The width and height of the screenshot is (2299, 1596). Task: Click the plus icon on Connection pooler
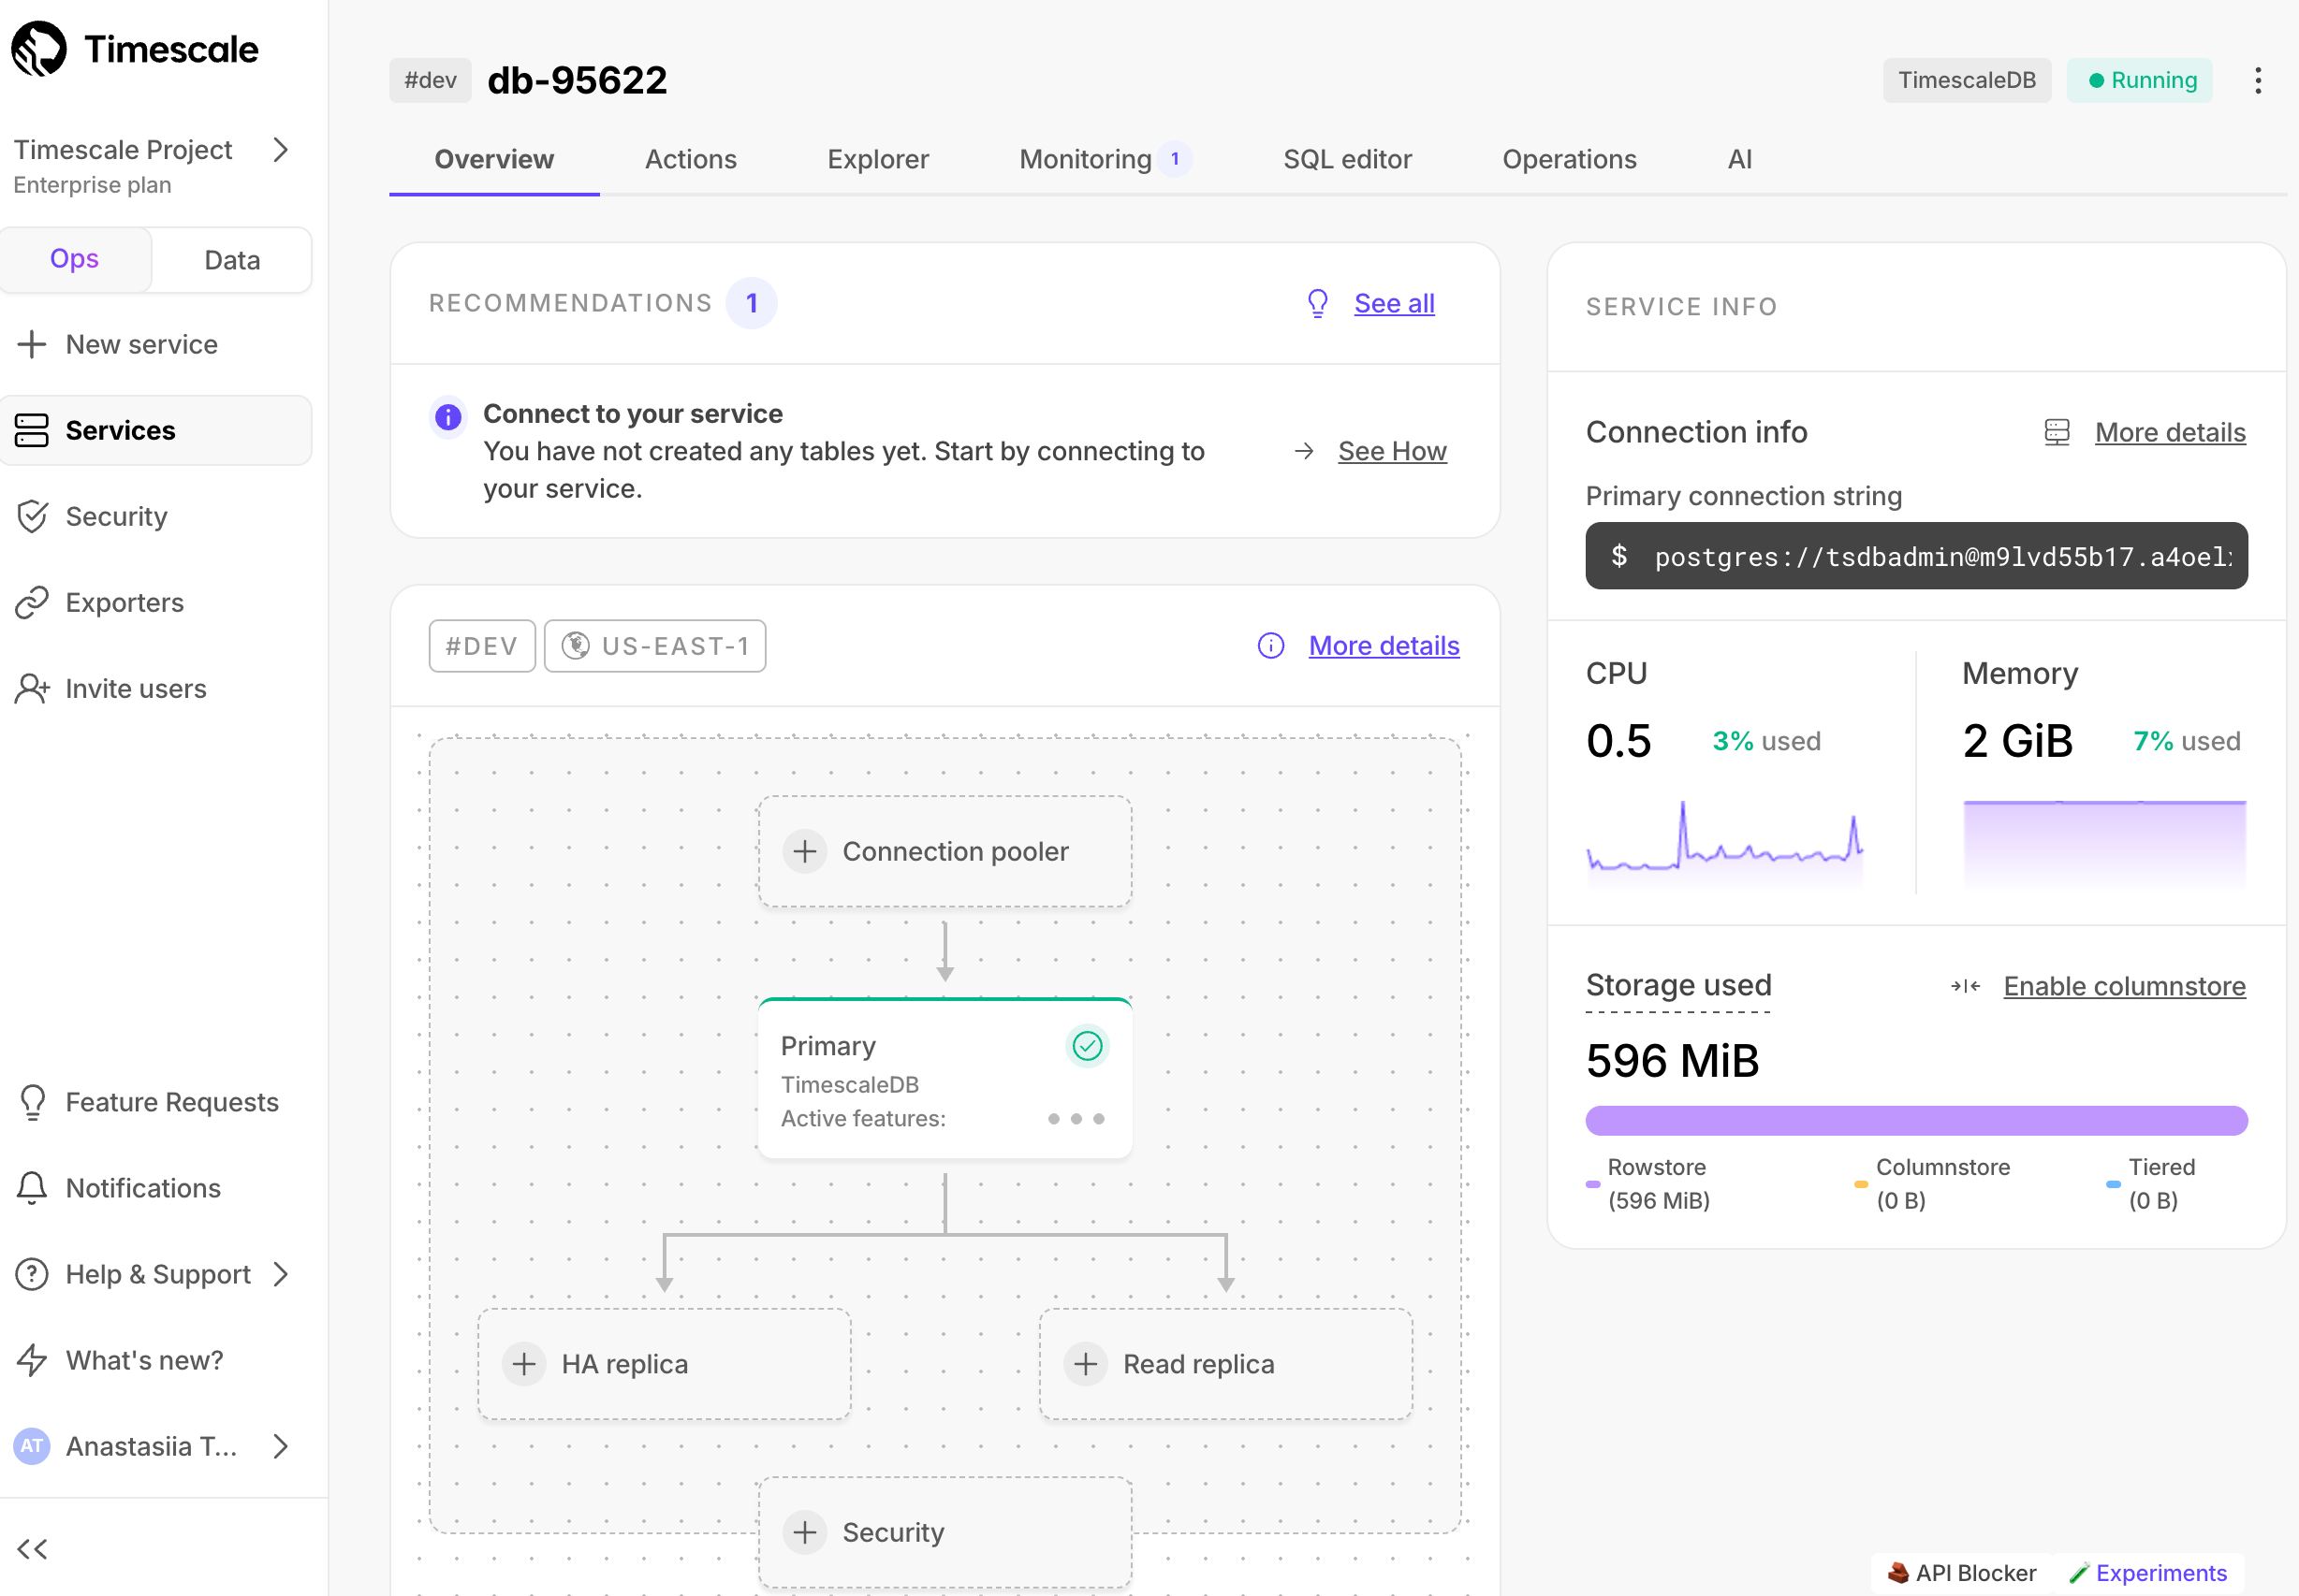click(804, 851)
